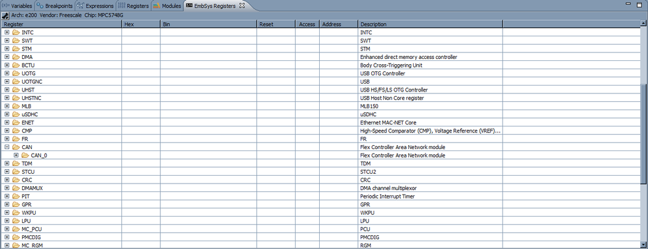The image size is (648, 249).
Task: Minimize the EmbSys Registers view
Action: pos(628,5)
